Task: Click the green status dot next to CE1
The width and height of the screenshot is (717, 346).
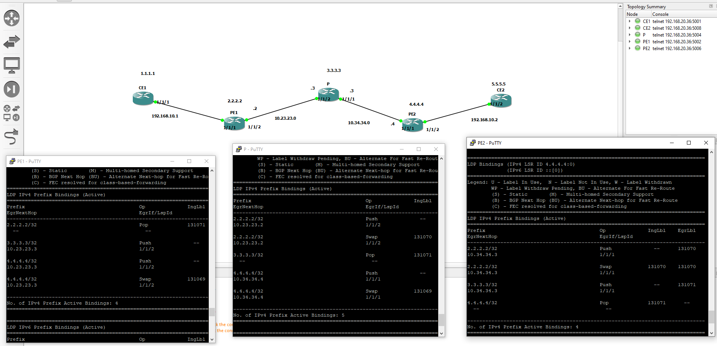Action: pyautogui.click(x=638, y=21)
